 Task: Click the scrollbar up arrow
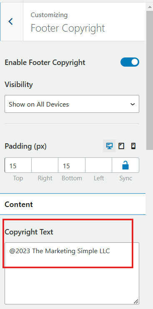pyautogui.click(x=150, y=7)
